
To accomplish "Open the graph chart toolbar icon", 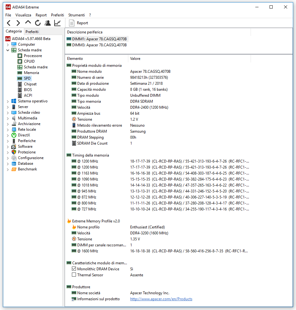I will [57, 23].
